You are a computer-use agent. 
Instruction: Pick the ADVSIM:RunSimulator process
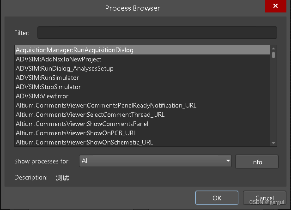142,78
